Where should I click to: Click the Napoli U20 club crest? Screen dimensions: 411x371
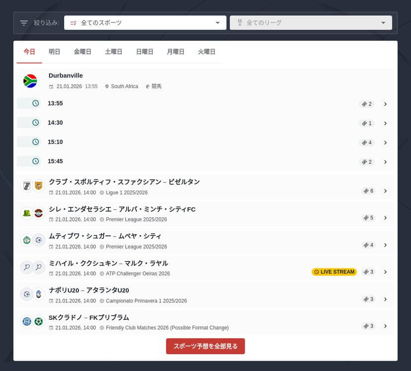[27, 294]
